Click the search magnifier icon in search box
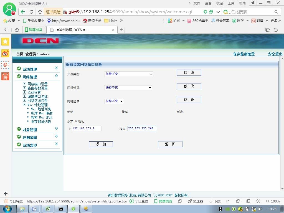 (x=276, y=12)
